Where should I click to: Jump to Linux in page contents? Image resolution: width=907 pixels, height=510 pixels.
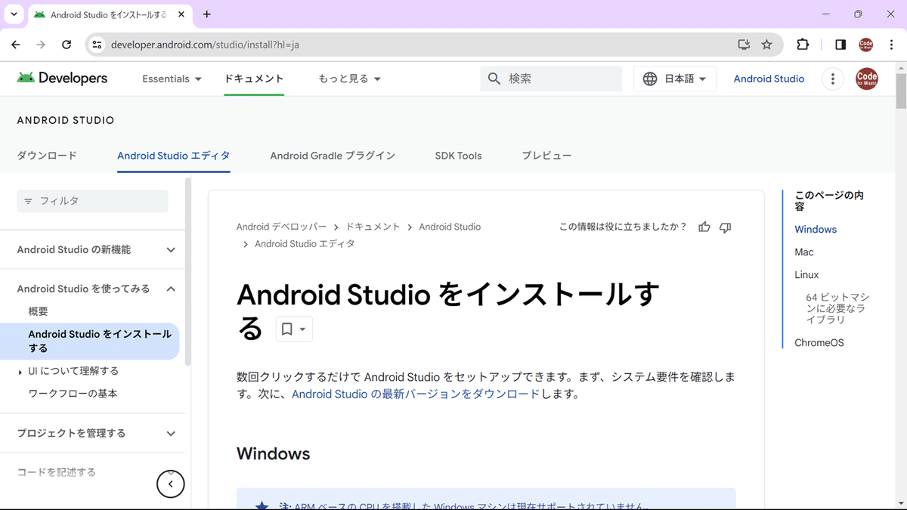point(806,275)
